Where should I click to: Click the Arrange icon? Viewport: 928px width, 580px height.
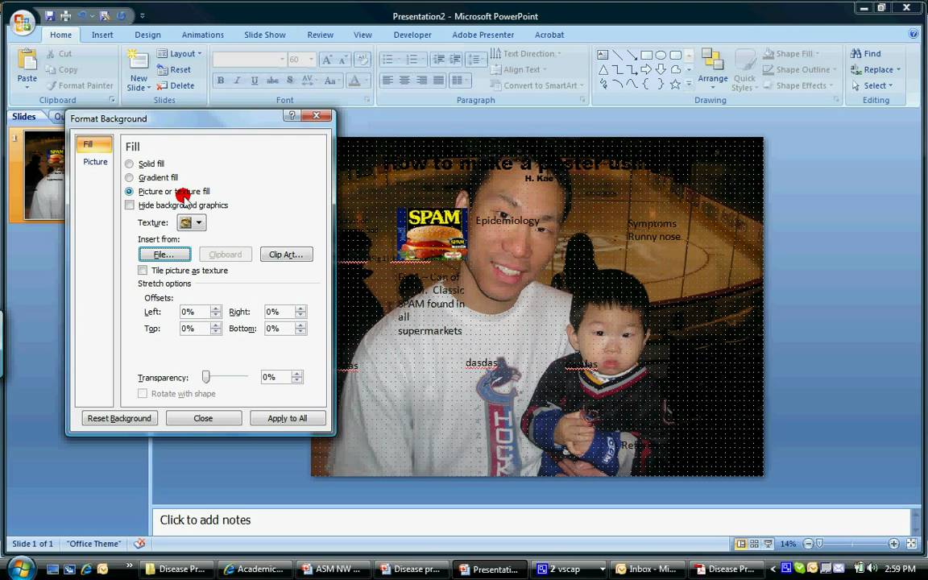(x=713, y=60)
